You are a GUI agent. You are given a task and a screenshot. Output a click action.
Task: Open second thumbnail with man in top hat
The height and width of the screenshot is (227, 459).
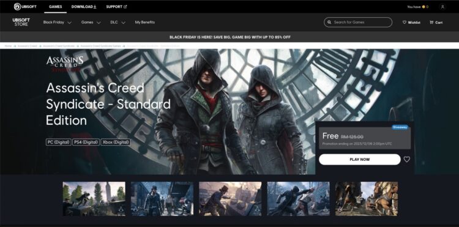162,199
